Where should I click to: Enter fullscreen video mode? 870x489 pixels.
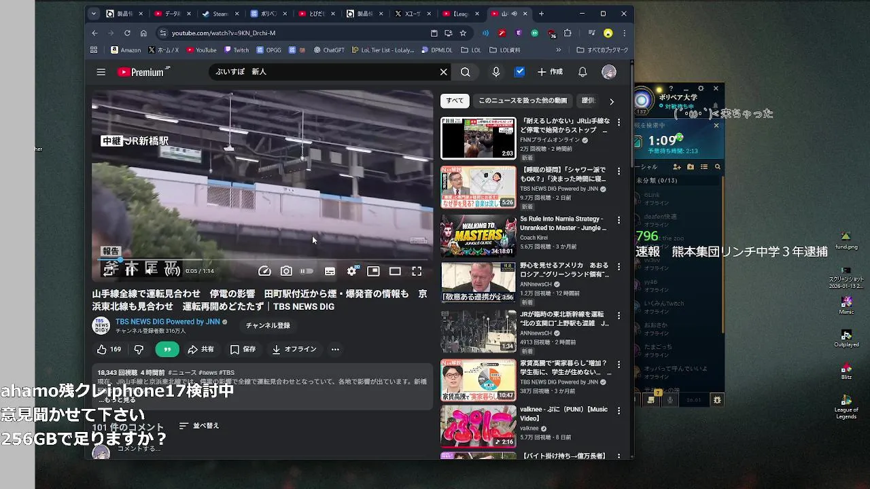coord(417,271)
